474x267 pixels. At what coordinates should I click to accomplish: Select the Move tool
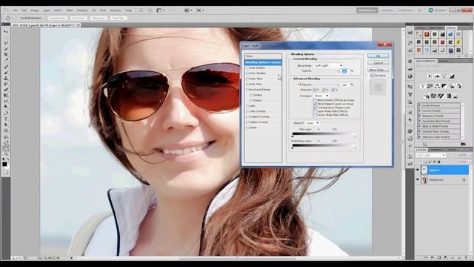tap(6, 31)
